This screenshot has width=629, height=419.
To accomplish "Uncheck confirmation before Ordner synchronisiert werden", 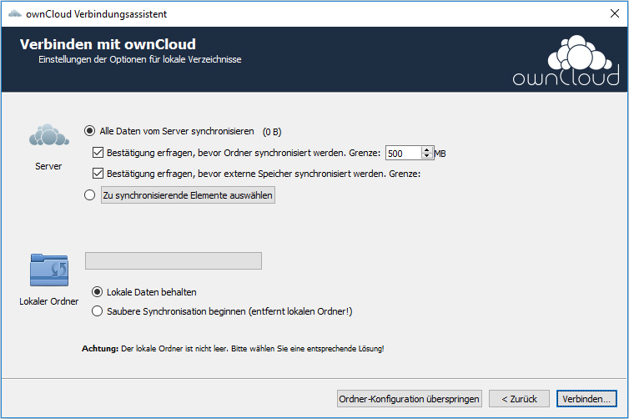I will tap(98, 153).
